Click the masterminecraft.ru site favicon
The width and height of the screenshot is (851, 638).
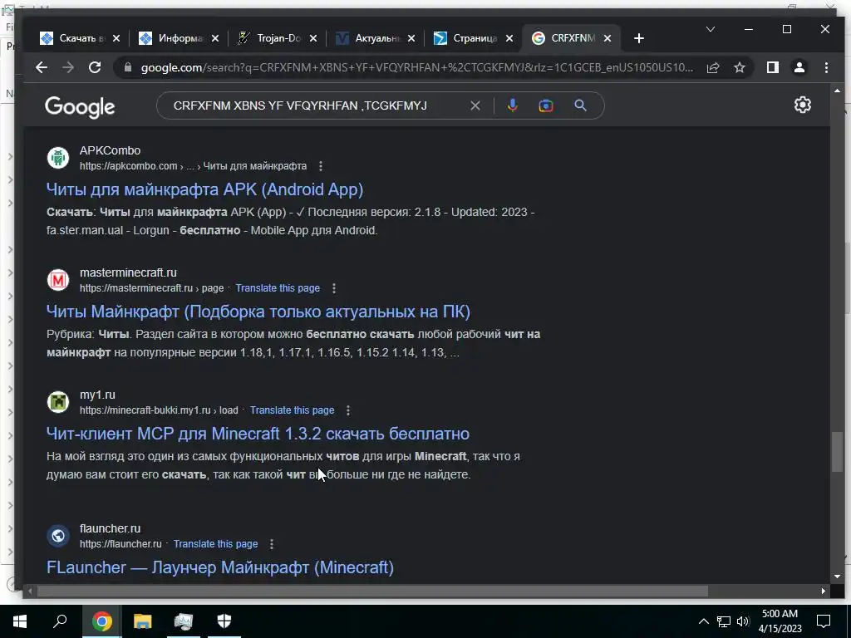pyautogui.click(x=58, y=280)
